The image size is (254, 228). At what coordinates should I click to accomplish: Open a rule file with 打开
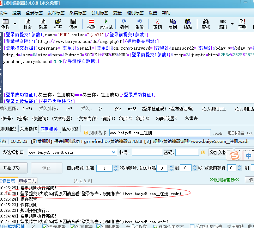[x=58, y=24]
